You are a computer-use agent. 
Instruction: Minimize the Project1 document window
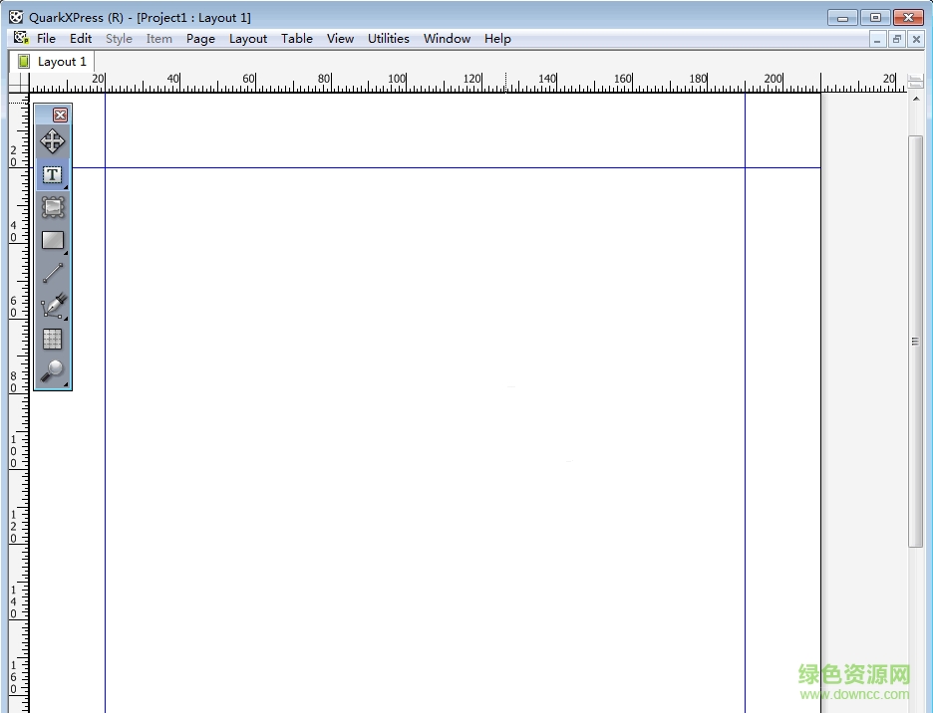point(877,39)
